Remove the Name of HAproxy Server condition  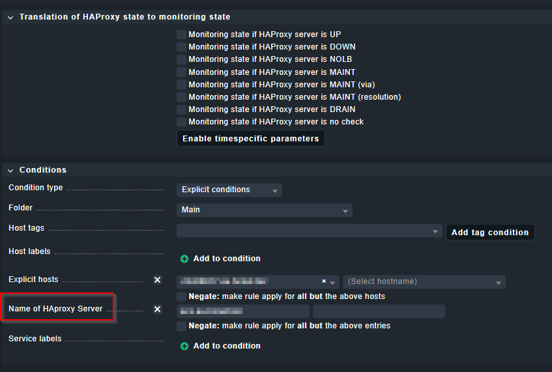coord(157,309)
